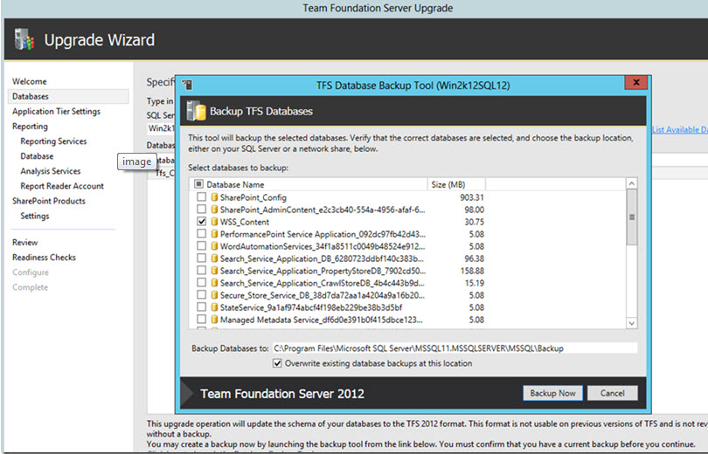The width and height of the screenshot is (708, 454).
Task: Click the 15.19 size value
Action: (x=474, y=283)
